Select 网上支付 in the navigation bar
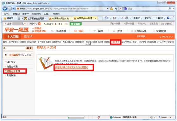The width and height of the screenshot is (177, 121). 115,42
